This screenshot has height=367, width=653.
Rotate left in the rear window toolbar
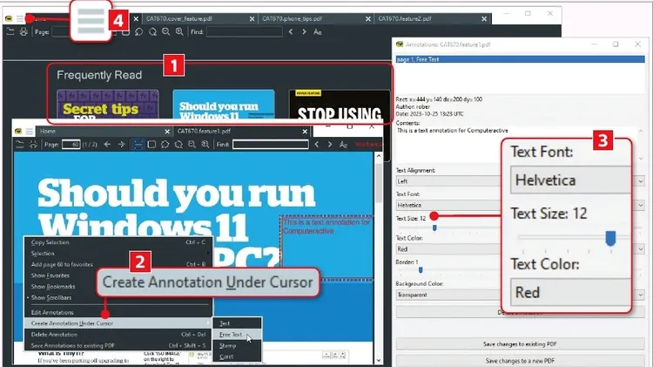tap(138, 31)
